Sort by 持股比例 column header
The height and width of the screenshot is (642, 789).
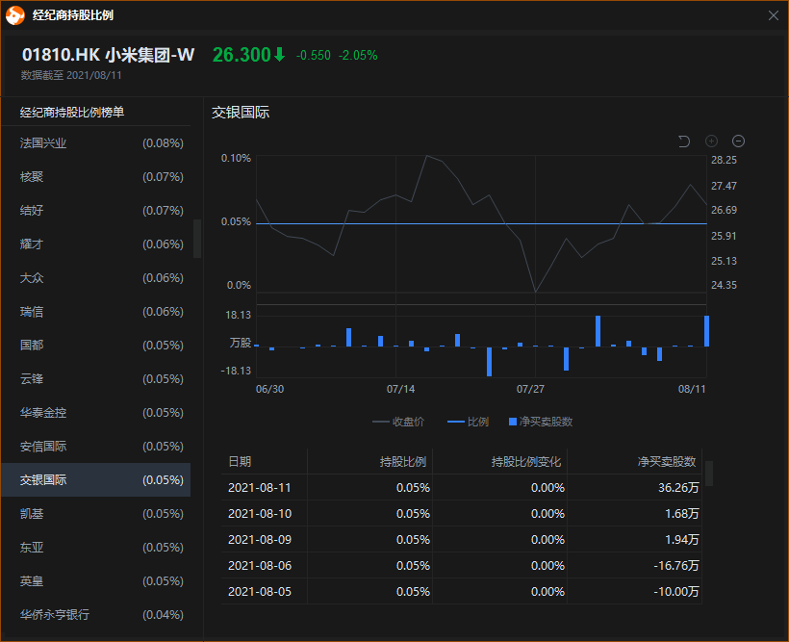(402, 462)
